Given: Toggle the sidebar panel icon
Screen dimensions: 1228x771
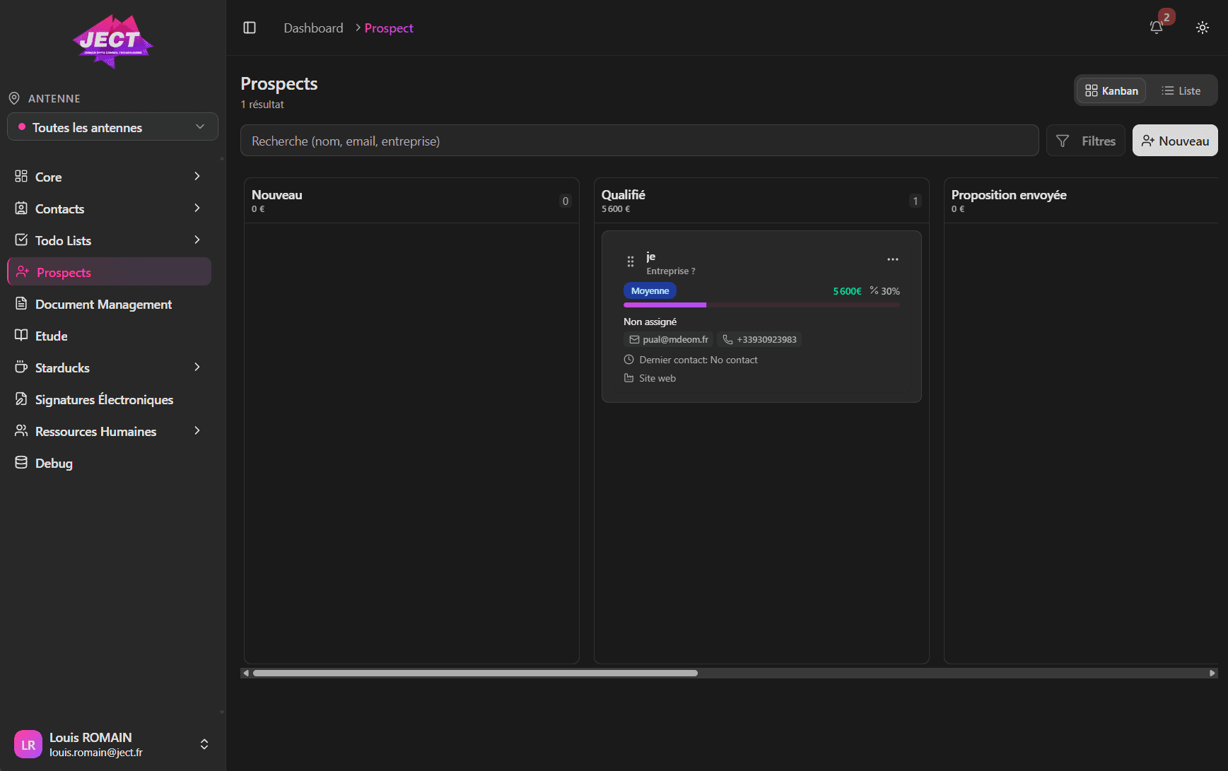Looking at the screenshot, I should tap(250, 28).
